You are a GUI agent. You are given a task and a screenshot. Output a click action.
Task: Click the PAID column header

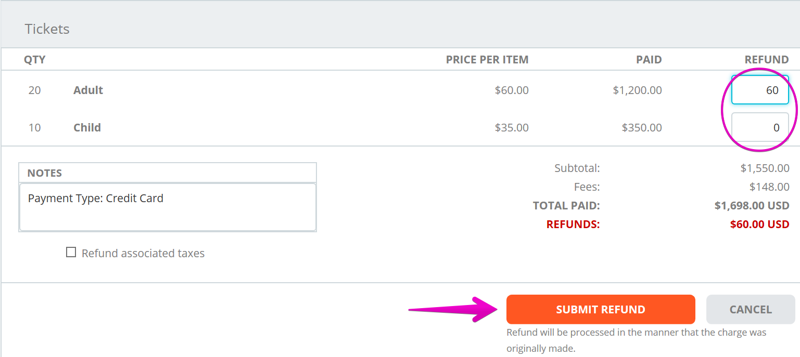coord(649,59)
